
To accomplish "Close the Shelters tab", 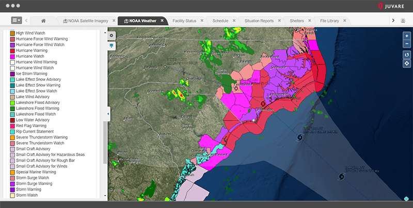I will pyautogui.click(x=310, y=21).
